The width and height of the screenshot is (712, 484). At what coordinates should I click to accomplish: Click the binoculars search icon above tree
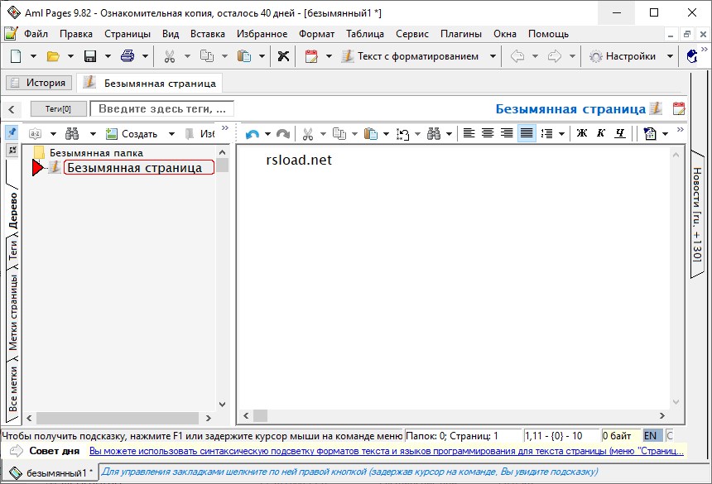click(x=72, y=134)
